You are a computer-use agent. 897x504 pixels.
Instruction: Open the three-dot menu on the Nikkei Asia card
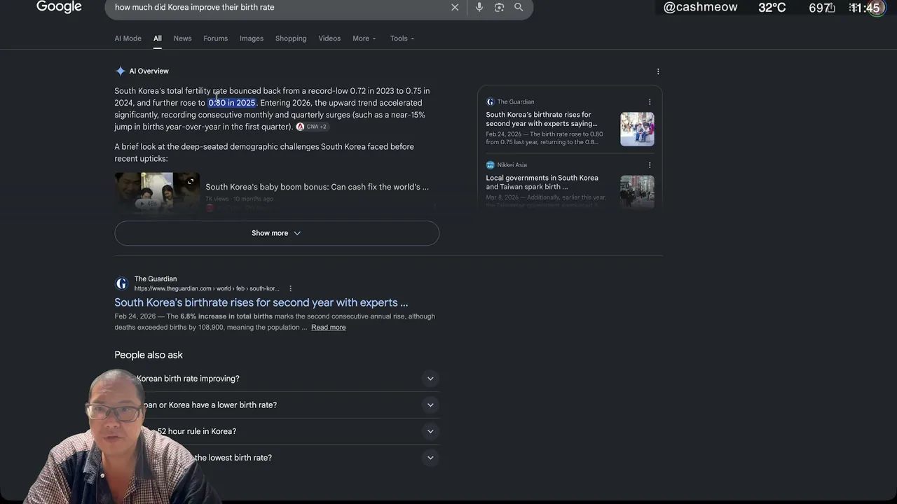point(650,165)
